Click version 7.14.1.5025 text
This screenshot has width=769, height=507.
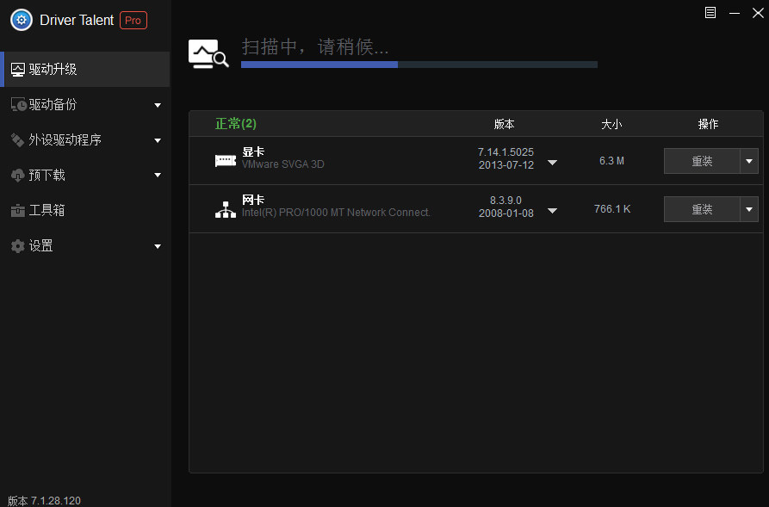click(505, 152)
